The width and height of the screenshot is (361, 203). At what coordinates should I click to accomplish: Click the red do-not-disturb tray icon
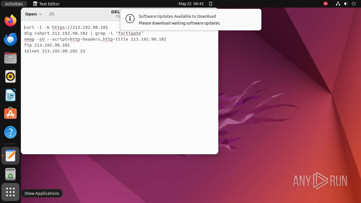pos(325,4)
